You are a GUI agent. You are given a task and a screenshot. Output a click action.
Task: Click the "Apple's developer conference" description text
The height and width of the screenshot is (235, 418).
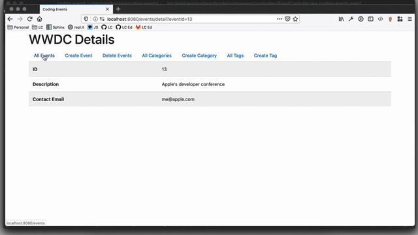[193, 84]
